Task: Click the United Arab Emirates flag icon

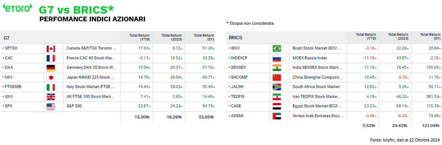Action: pyautogui.click(x=277, y=116)
